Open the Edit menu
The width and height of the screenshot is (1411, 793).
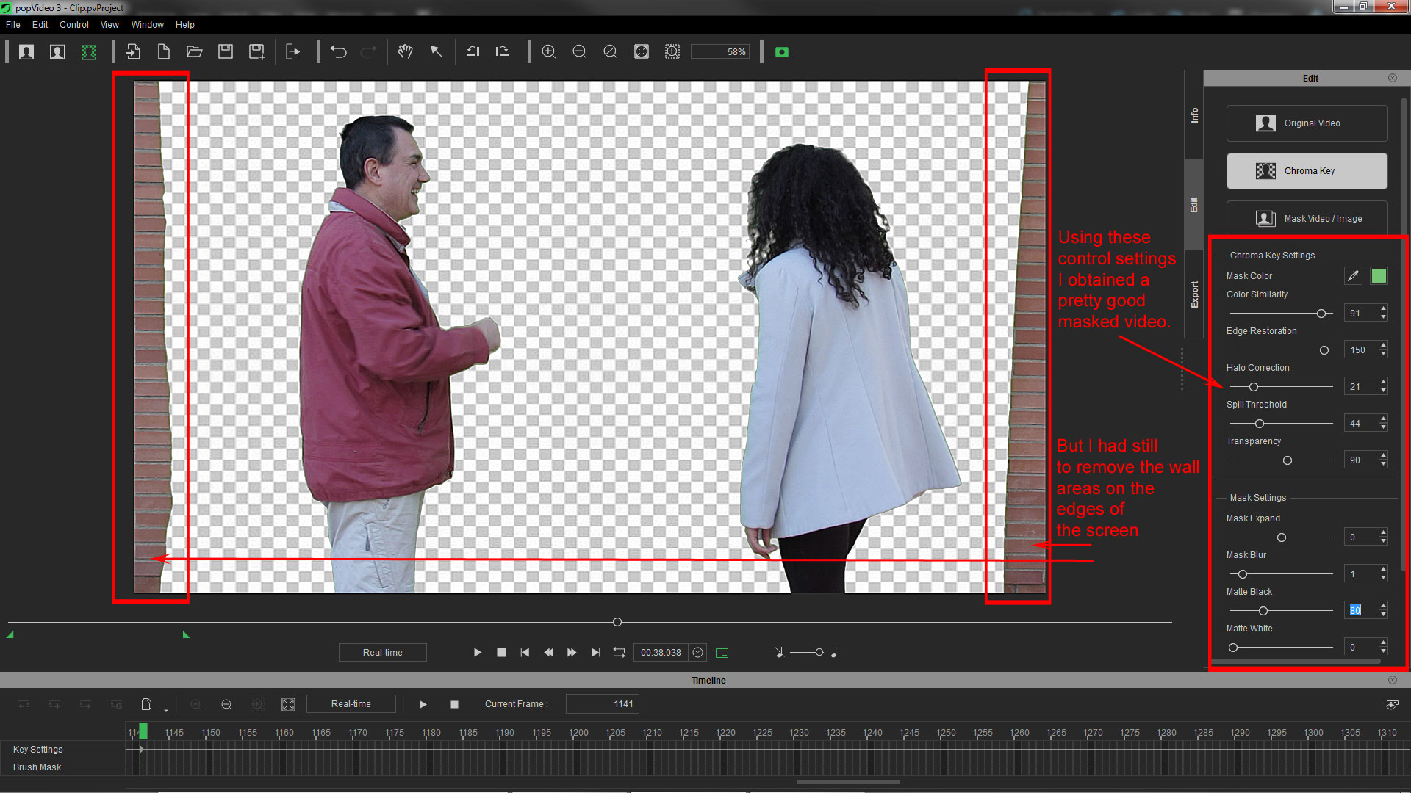coord(40,25)
